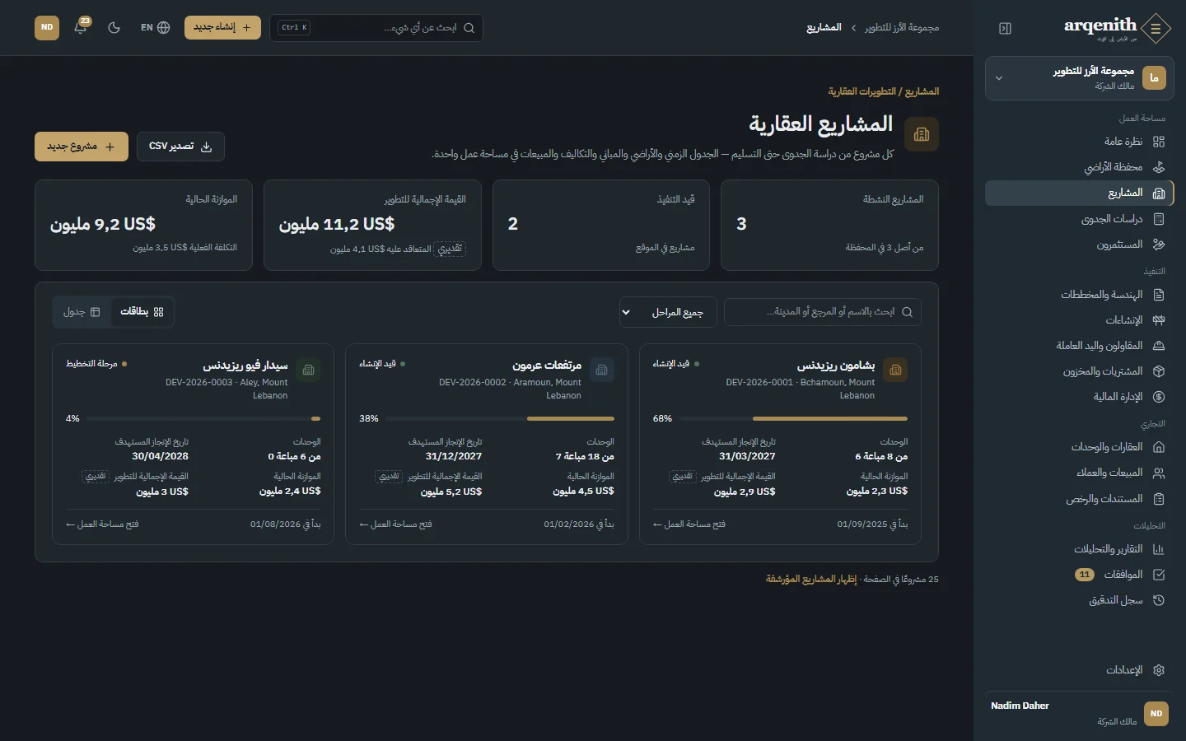
Task: Toggle dark mode moon icon
Action: (114, 27)
